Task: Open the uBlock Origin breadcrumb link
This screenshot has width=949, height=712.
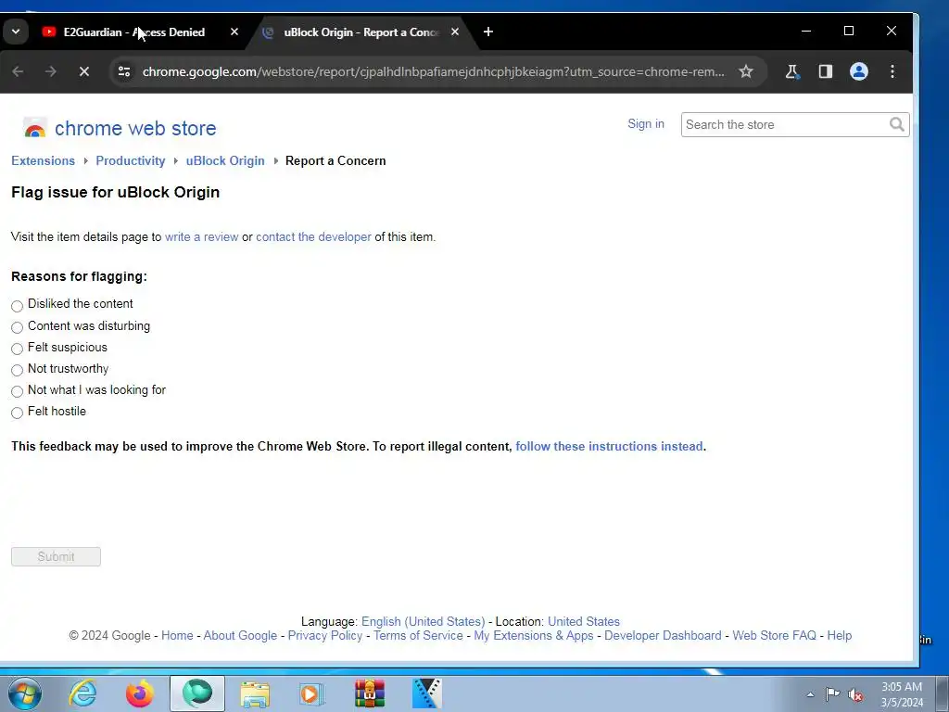Action: tap(225, 160)
